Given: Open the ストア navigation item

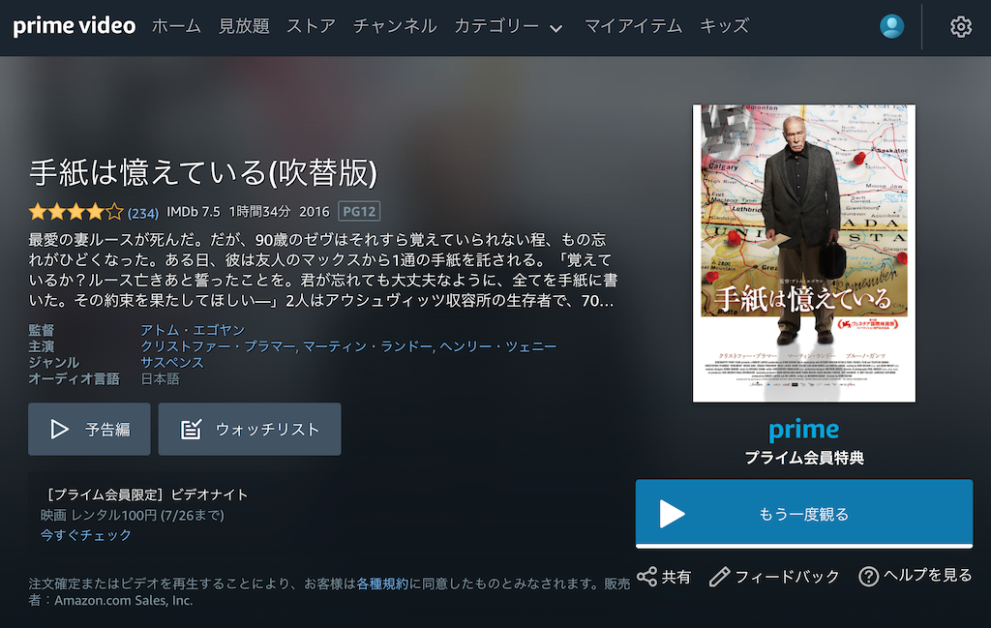Looking at the screenshot, I should 311,26.
